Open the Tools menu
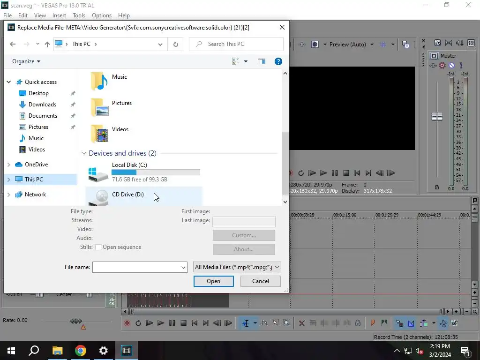480x360 pixels. click(79, 15)
